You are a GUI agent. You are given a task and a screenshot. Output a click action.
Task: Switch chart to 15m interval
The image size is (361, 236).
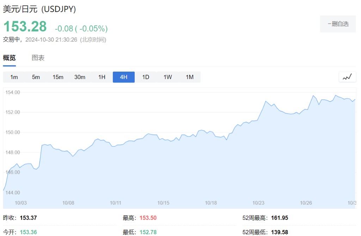click(58, 77)
